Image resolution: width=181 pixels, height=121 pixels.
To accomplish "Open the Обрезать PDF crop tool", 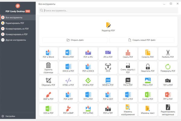I will [x=48, y=82].
